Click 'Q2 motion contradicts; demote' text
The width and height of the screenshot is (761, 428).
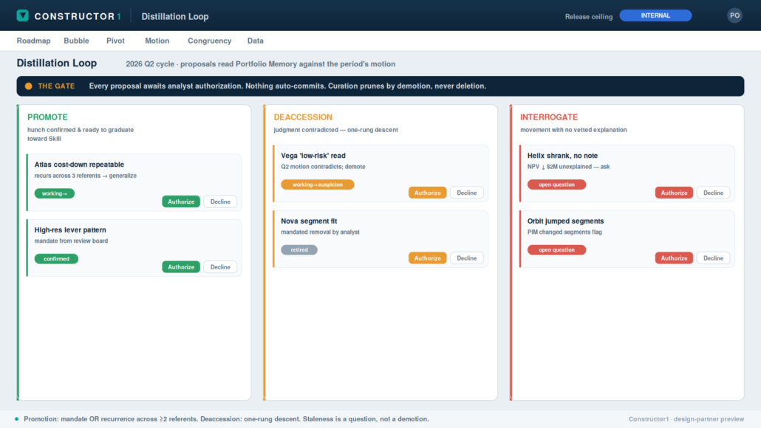(x=323, y=167)
